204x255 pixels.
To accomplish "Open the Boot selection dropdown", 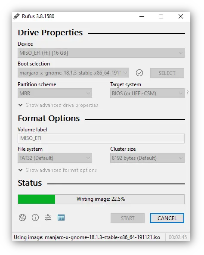I will tap(73, 73).
